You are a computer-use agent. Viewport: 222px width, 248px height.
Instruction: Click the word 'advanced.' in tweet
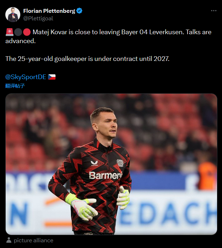(21, 41)
